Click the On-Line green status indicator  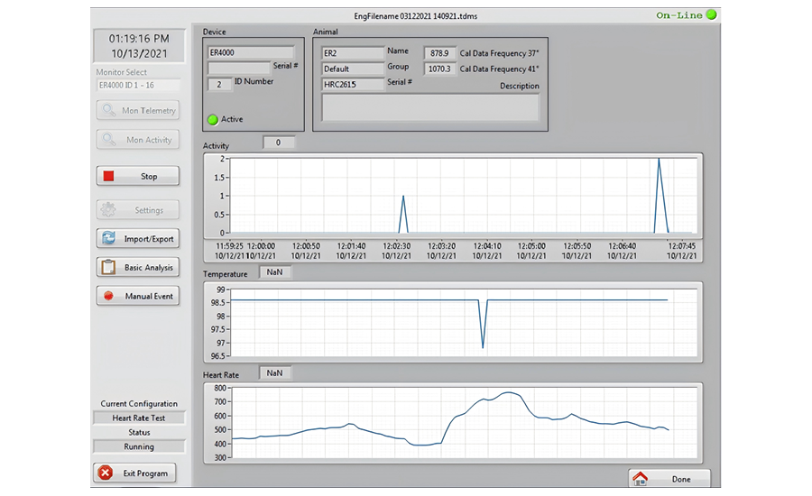point(712,14)
